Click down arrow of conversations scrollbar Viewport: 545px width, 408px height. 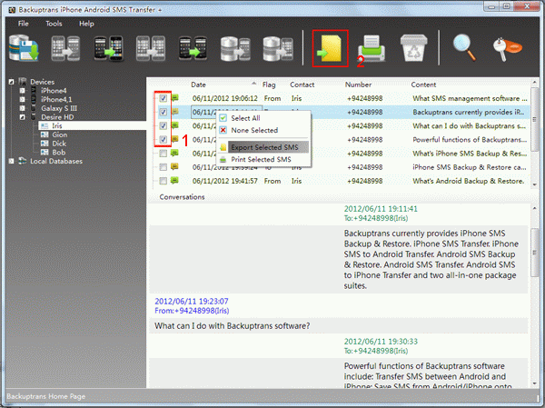pos(535,383)
